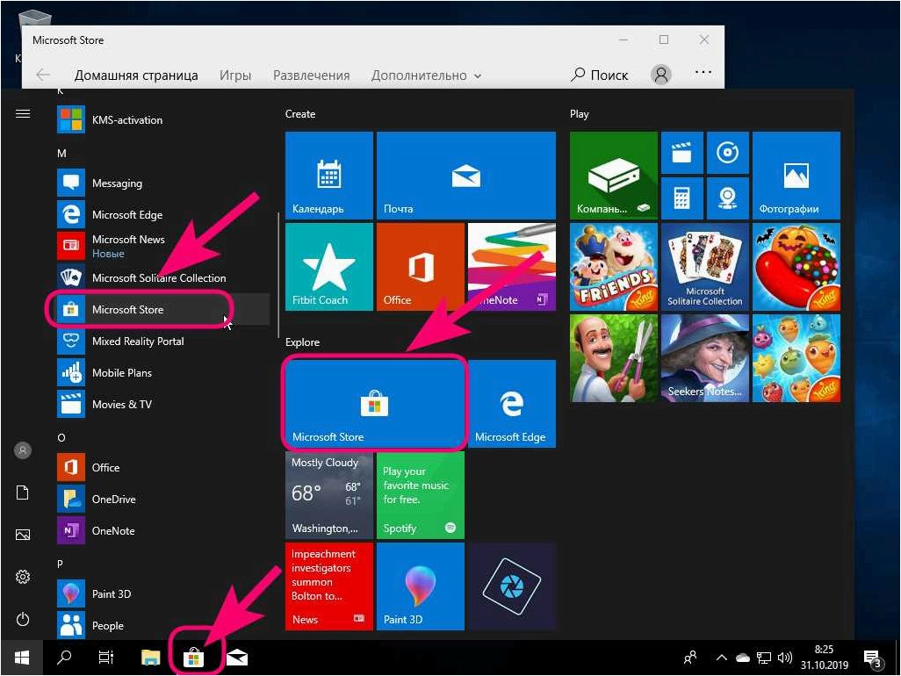The image size is (901, 676).
Task: Open the OneNote tile
Action: [512, 267]
